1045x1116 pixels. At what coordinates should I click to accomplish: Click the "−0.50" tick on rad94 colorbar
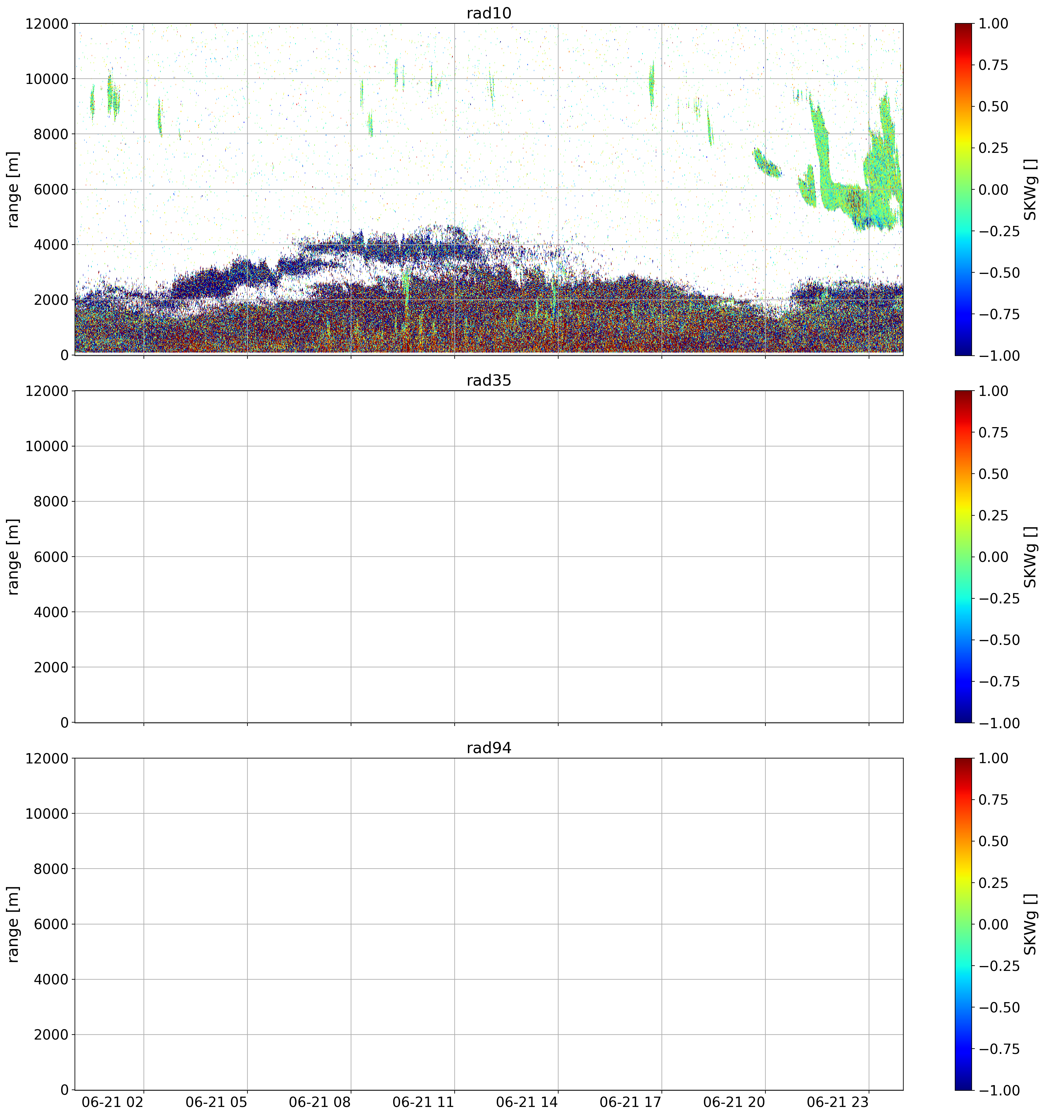pyautogui.click(x=999, y=1008)
